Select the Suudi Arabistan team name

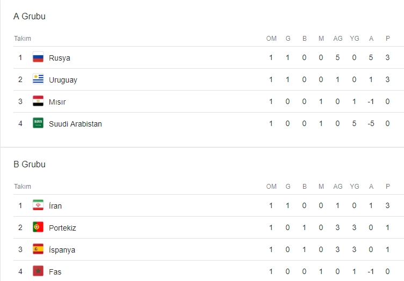point(75,124)
